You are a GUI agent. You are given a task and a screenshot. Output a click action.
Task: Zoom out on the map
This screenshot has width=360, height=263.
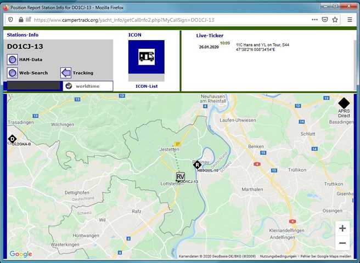[x=342, y=243]
